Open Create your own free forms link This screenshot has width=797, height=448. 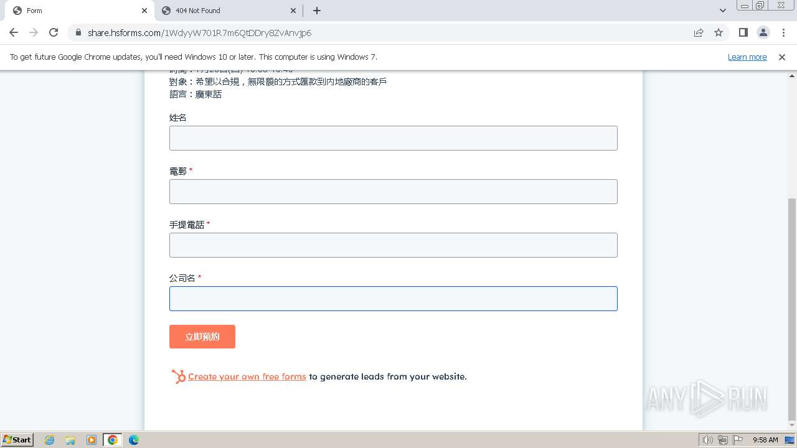tap(247, 376)
